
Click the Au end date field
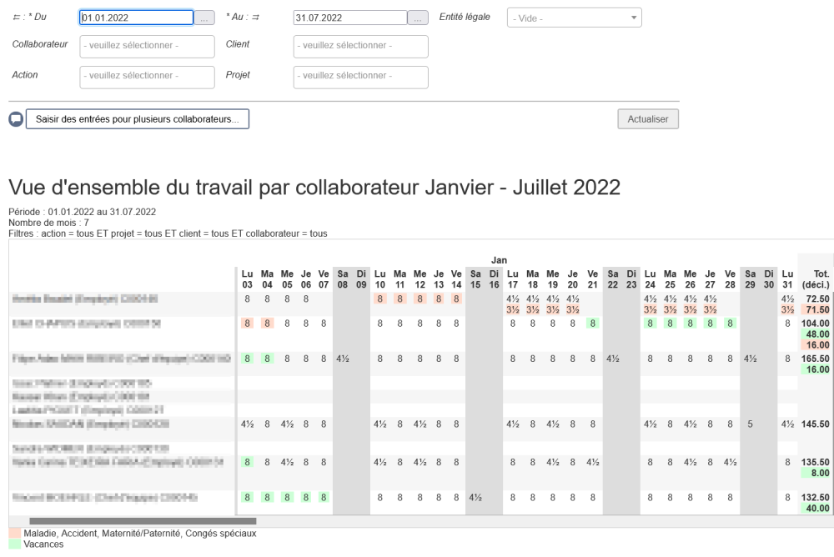pos(350,18)
